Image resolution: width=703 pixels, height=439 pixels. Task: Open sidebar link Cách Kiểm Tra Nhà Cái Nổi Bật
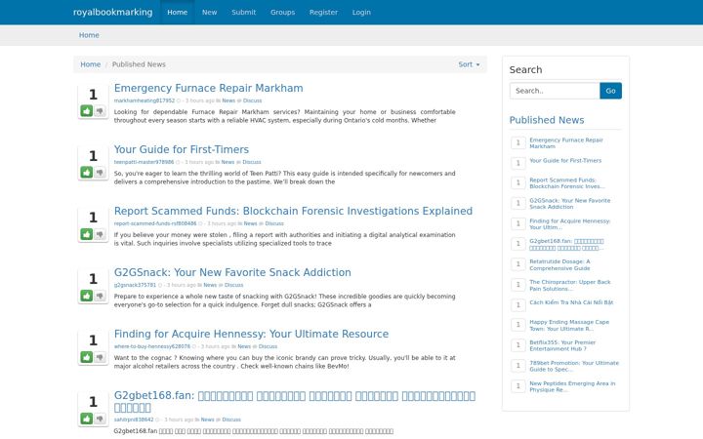pos(571,302)
